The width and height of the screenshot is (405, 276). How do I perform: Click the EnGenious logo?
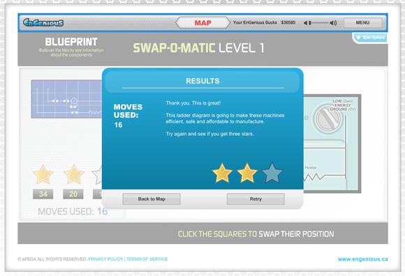[43, 23]
